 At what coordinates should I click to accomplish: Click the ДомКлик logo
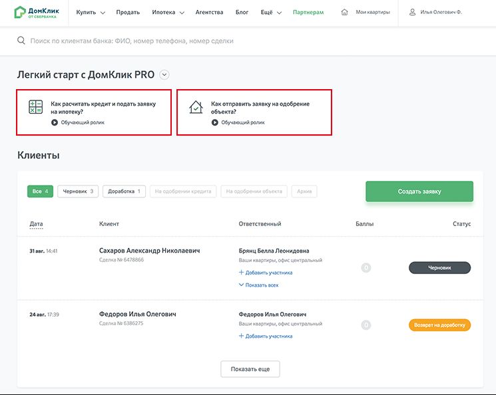[x=37, y=13]
